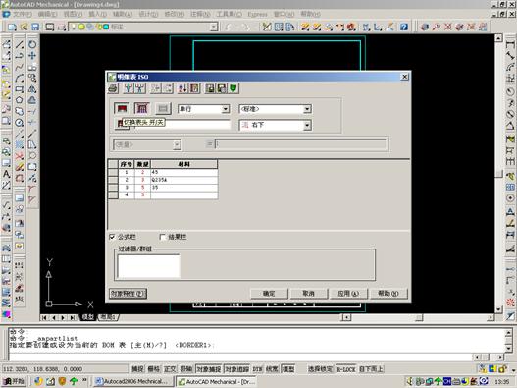Select the Rectangle tool in the left toolbar

20,89
